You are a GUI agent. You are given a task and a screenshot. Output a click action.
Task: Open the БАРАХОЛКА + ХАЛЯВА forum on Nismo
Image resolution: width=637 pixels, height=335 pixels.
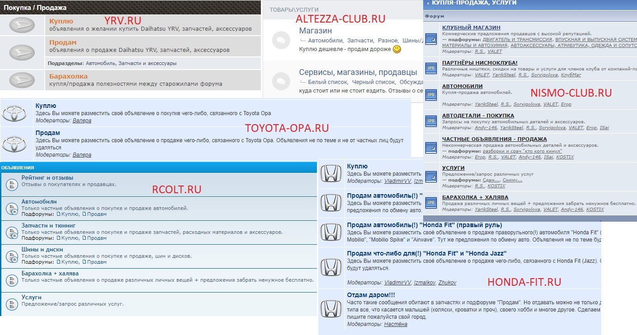(475, 197)
